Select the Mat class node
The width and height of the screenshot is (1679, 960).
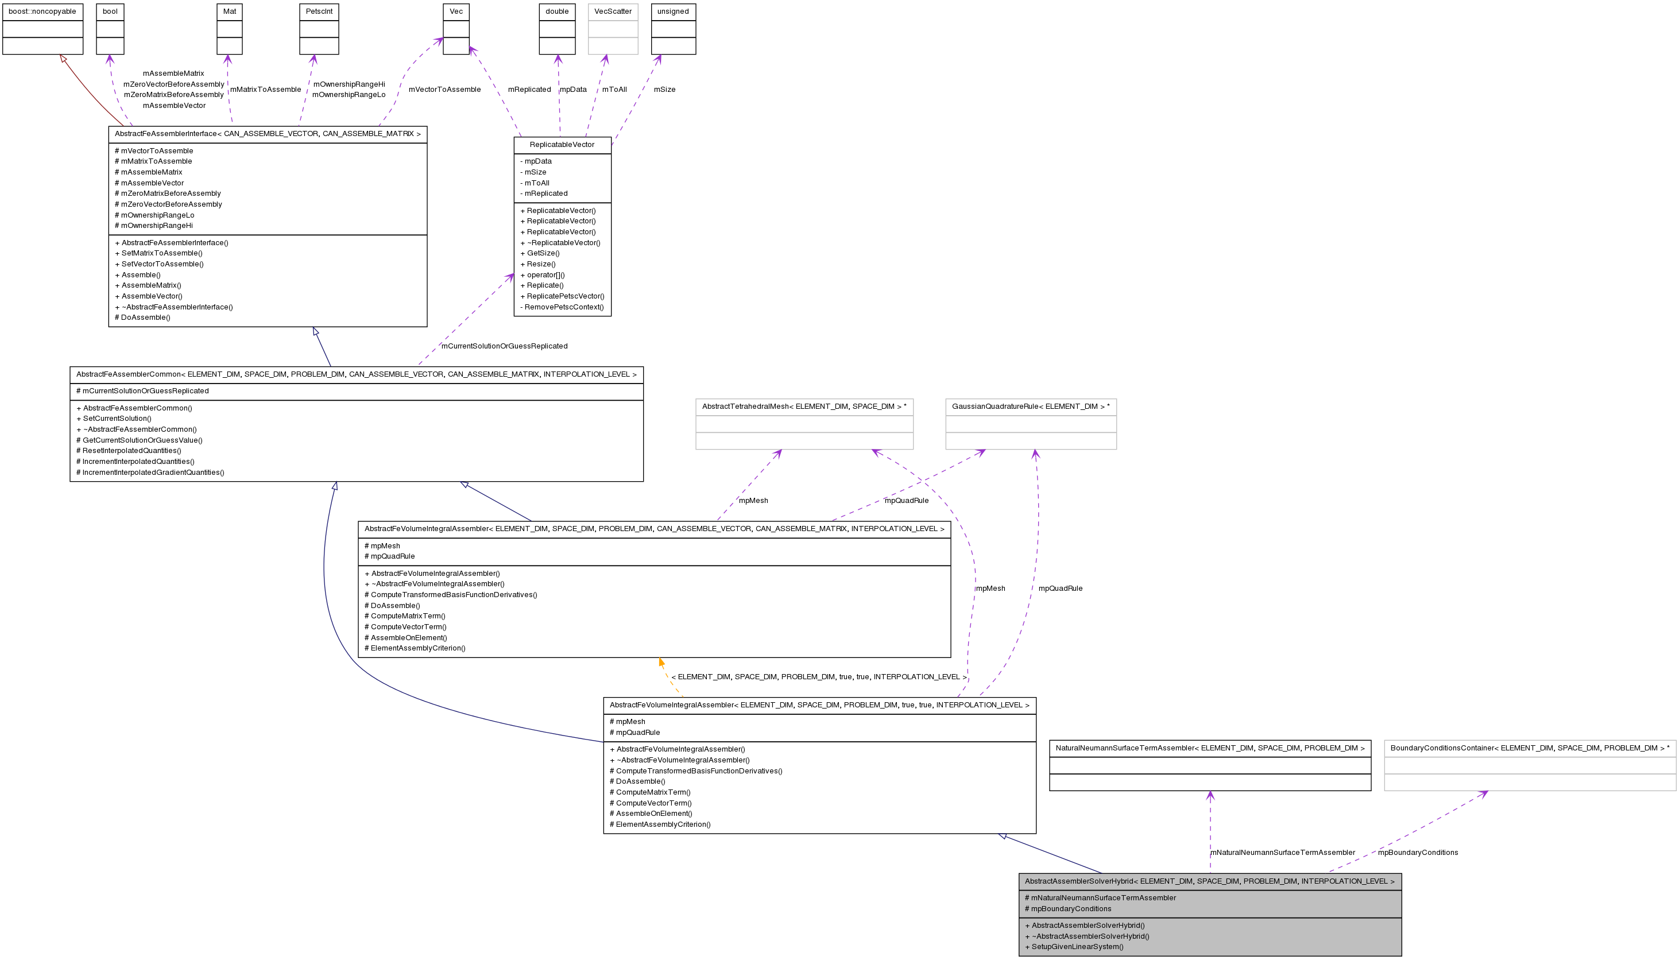pyautogui.click(x=229, y=30)
